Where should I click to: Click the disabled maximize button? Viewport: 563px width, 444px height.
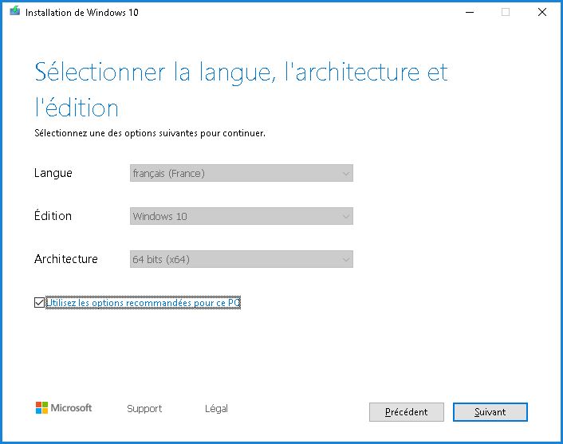(506, 12)
